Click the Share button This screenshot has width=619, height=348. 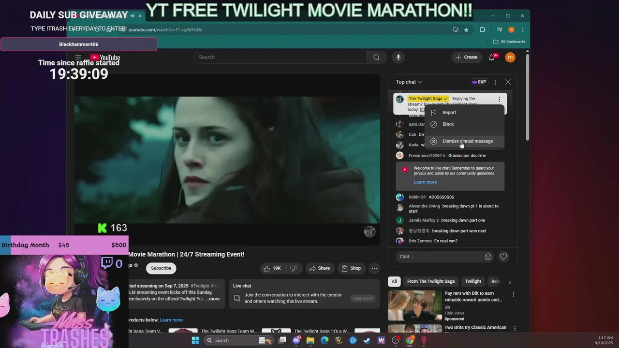point(320,268)
